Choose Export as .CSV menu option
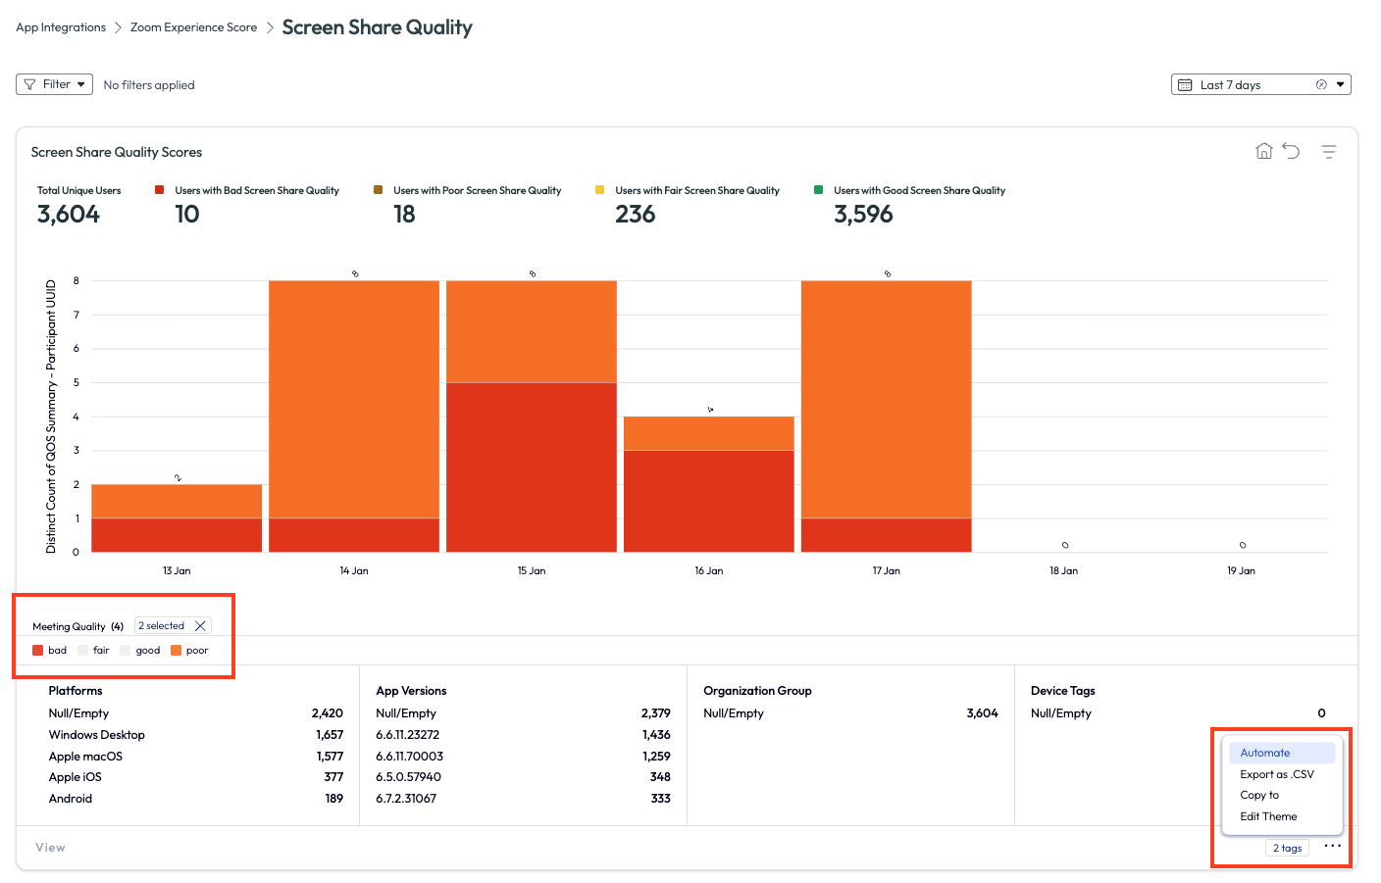 1276,774
